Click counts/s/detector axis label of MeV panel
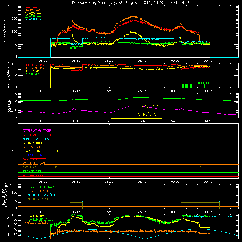 coord(8,75)
